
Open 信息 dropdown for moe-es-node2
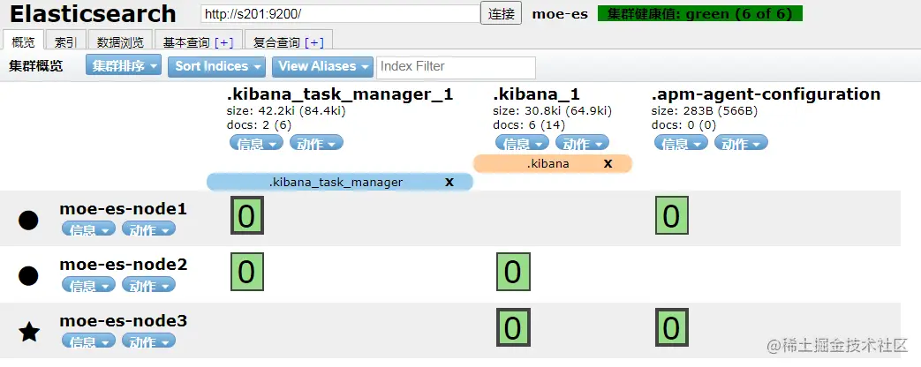point(88,285)
